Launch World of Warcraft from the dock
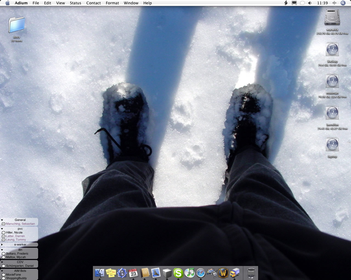 tap(223, 273)
